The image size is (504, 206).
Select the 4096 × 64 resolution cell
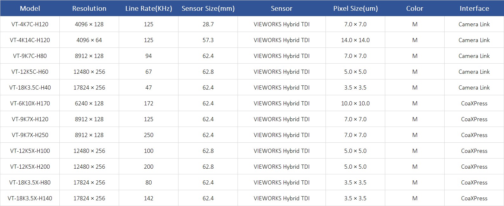tap(89, 40)
